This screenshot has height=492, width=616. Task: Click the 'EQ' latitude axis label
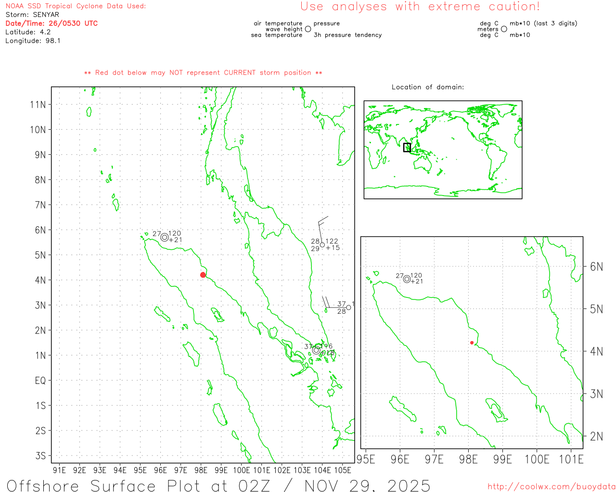tap(40, 381)
